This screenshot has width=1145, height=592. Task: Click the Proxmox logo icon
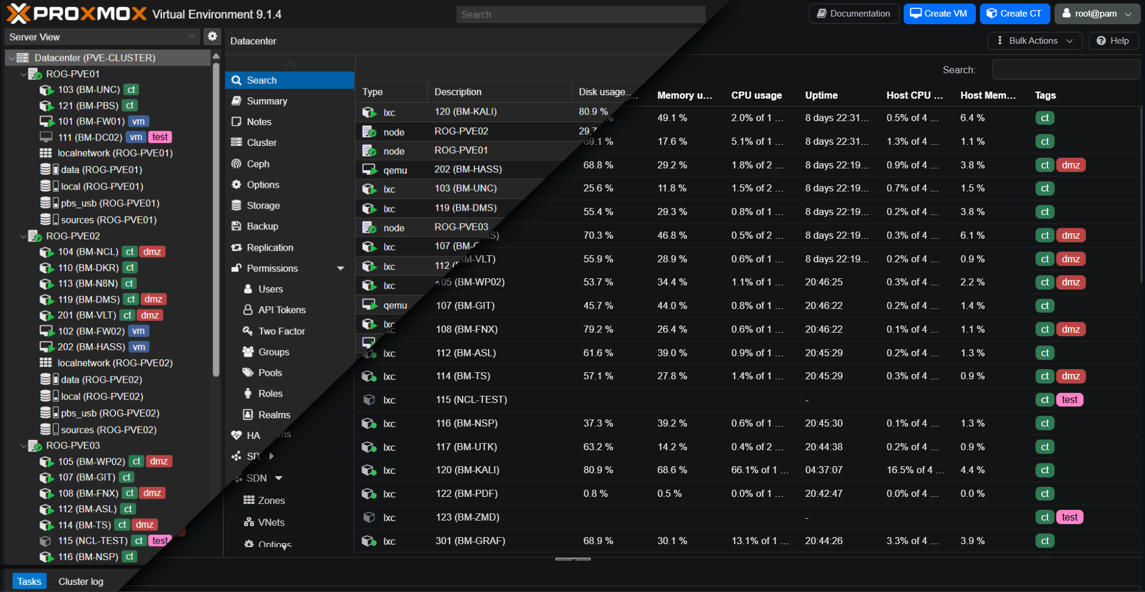[x=18, y=14]
